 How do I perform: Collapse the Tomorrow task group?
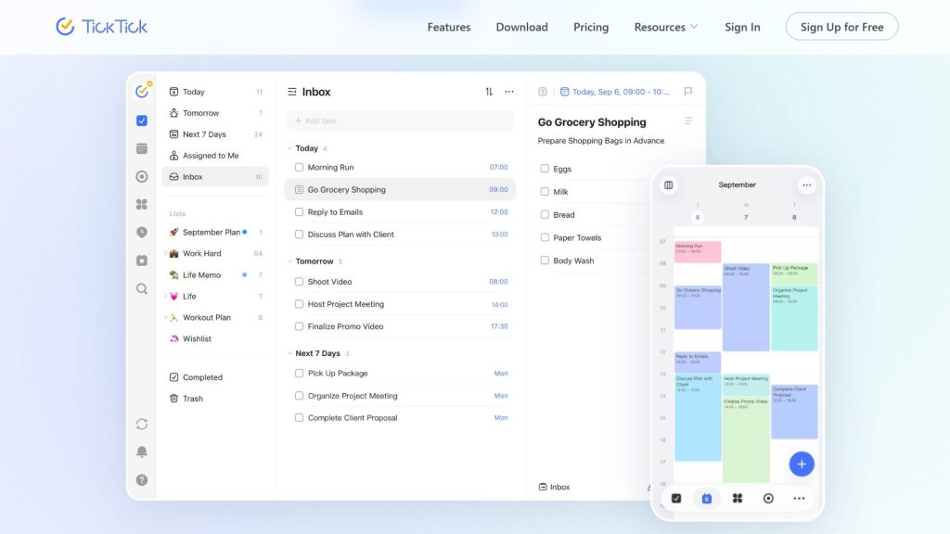pos(289,261)
